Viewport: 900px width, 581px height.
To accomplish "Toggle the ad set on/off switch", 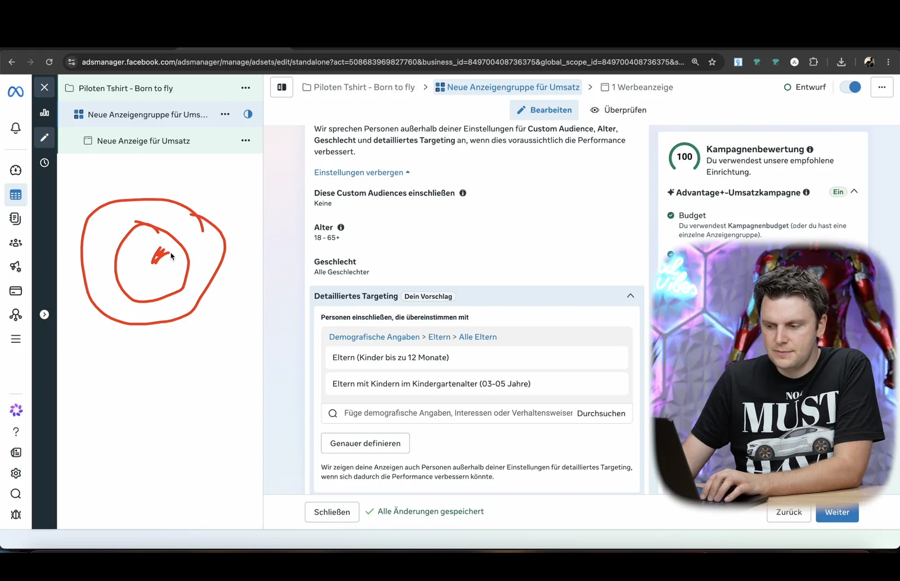I will [850, 87].
